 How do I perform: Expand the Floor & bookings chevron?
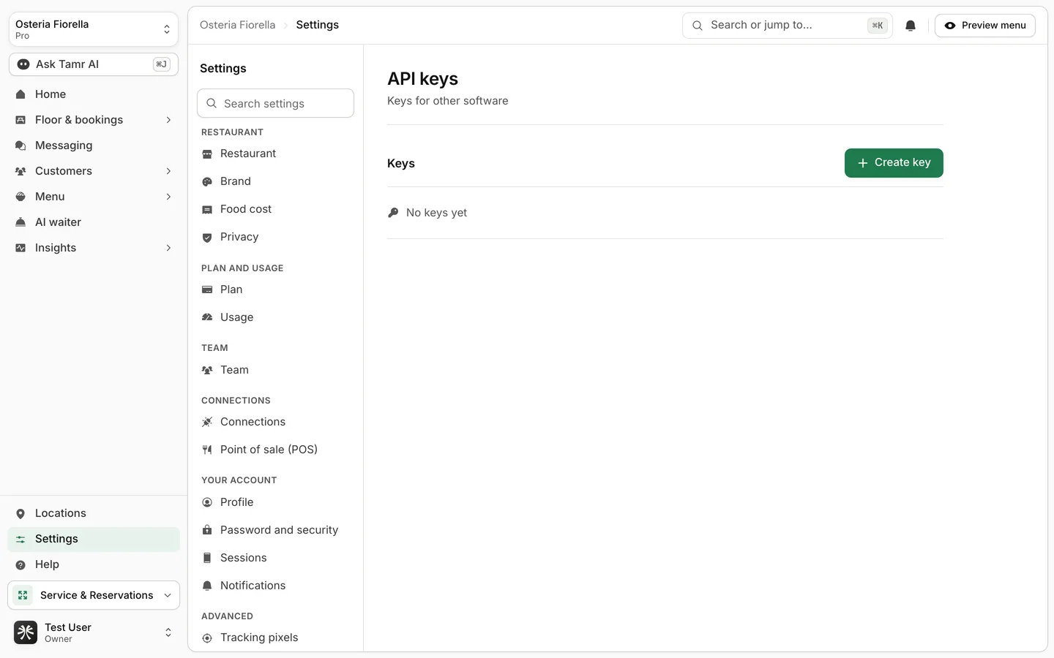pos(168,120)
